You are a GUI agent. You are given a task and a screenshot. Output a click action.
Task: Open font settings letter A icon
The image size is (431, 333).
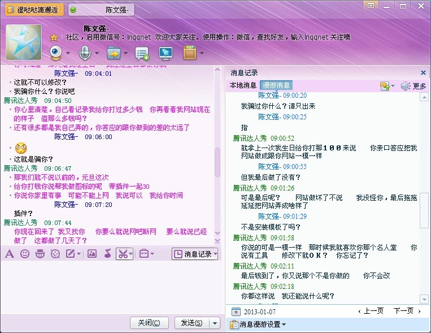point(10,254)
